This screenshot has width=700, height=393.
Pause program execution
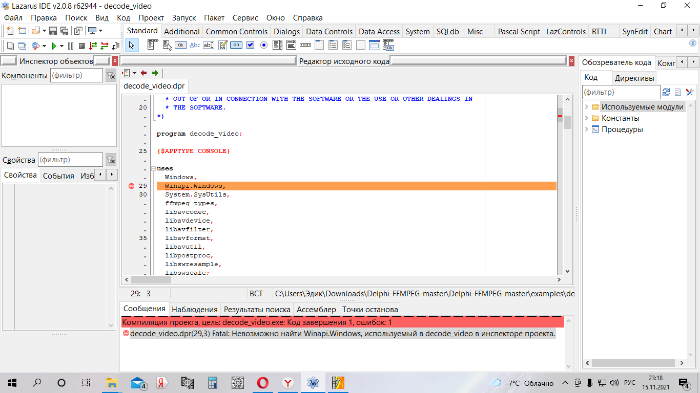point(71,46)
